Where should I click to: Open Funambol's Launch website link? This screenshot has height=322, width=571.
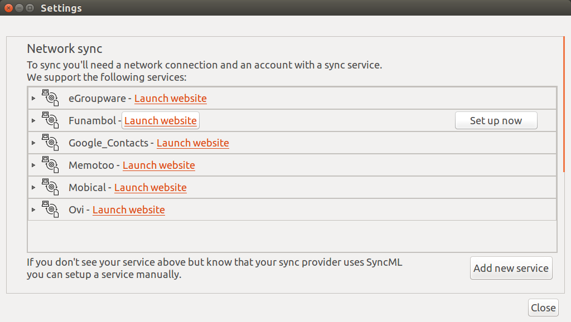(160, 121)
